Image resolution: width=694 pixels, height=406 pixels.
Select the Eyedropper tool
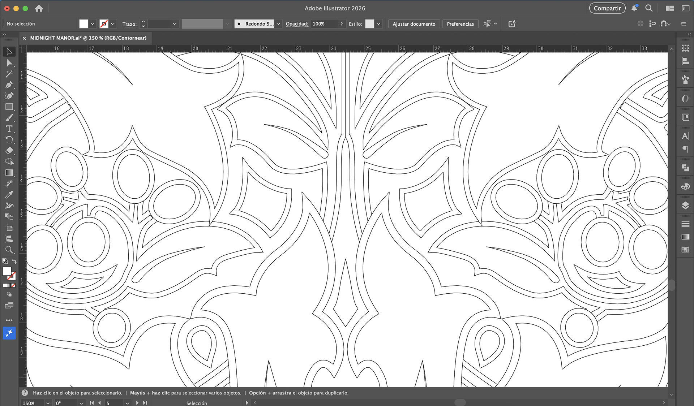click(x=9, y=195)
